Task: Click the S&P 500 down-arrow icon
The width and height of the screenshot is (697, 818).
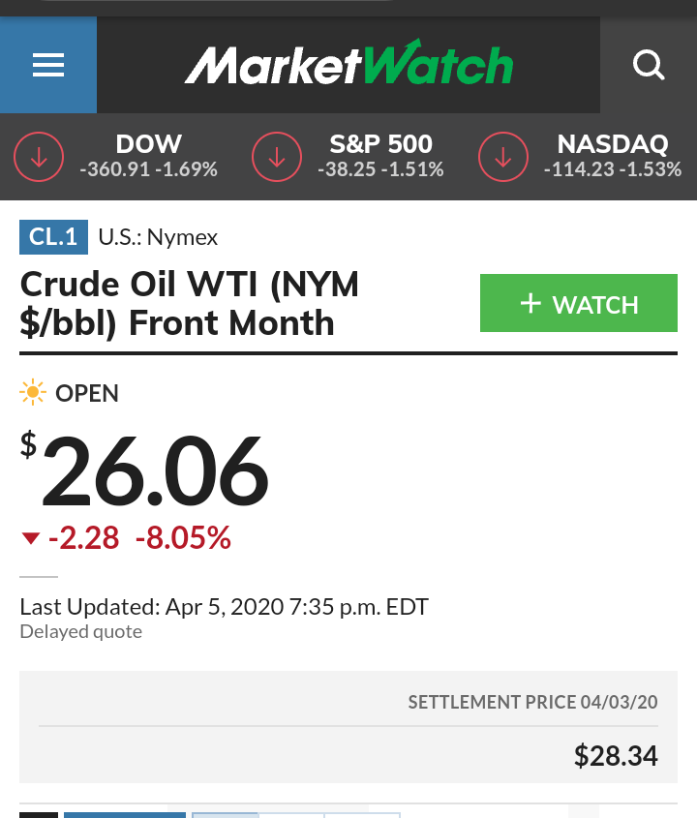Action: 277,157
